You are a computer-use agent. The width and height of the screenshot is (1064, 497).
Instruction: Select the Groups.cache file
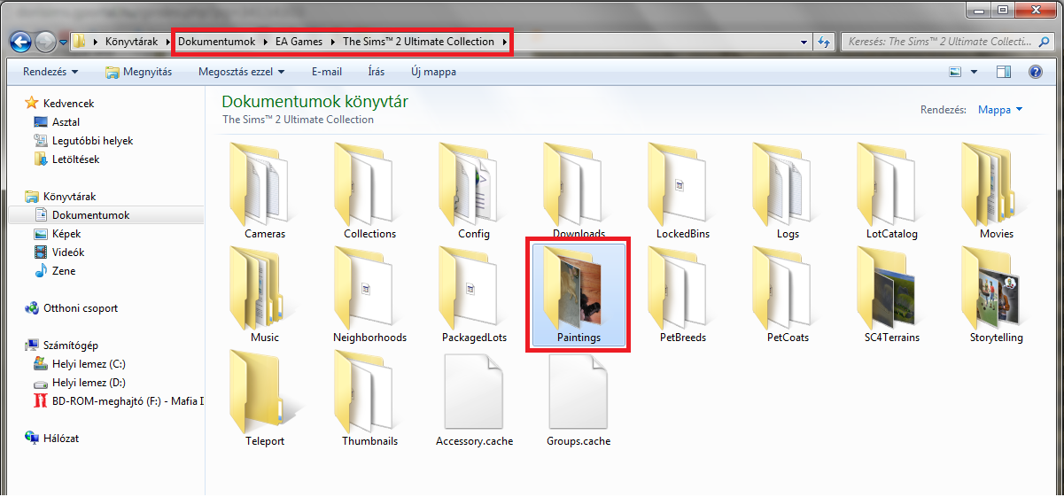[579, 399]
